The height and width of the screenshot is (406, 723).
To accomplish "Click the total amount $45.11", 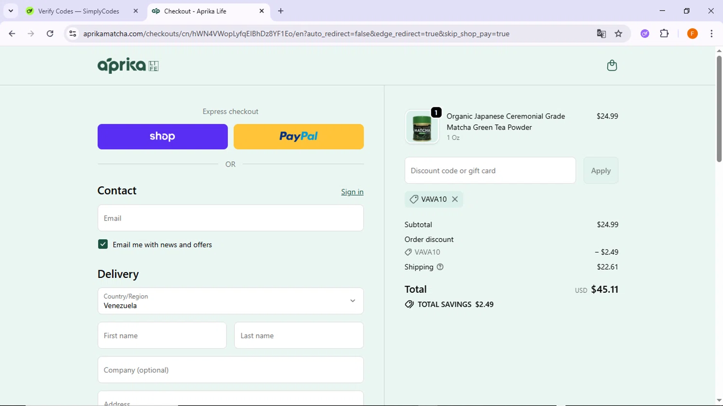I will coord(604,289).
